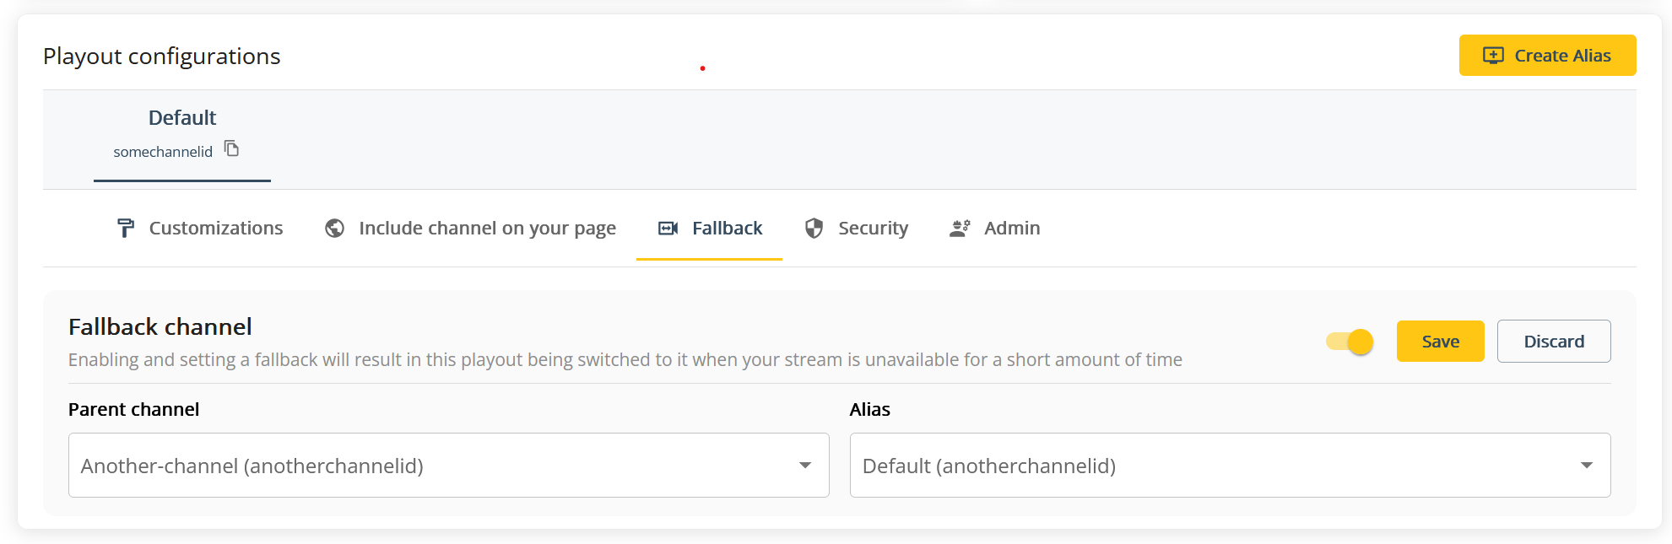This screenshot has width=1672, height=544.
Task: Open the Customizations tab
Action: 200,229
